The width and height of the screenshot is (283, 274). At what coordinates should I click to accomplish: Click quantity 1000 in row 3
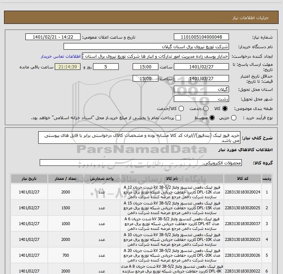pos(66,224)
